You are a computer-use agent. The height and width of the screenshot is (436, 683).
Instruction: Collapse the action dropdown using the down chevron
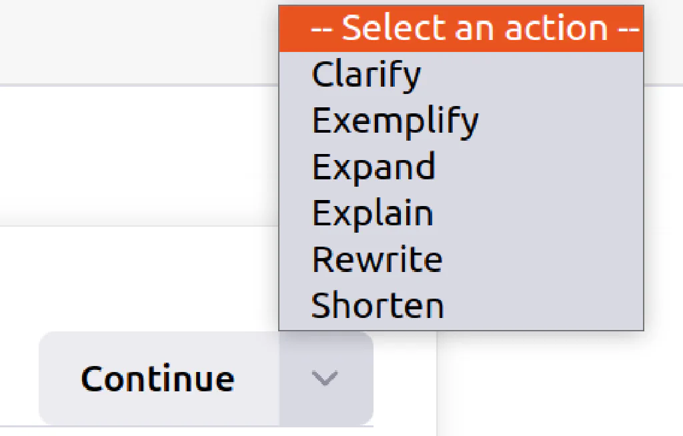click(x=325, y=378)
